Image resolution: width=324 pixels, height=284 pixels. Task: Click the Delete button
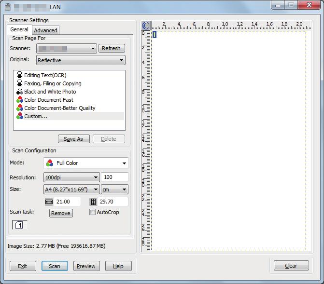coord(109,139)
